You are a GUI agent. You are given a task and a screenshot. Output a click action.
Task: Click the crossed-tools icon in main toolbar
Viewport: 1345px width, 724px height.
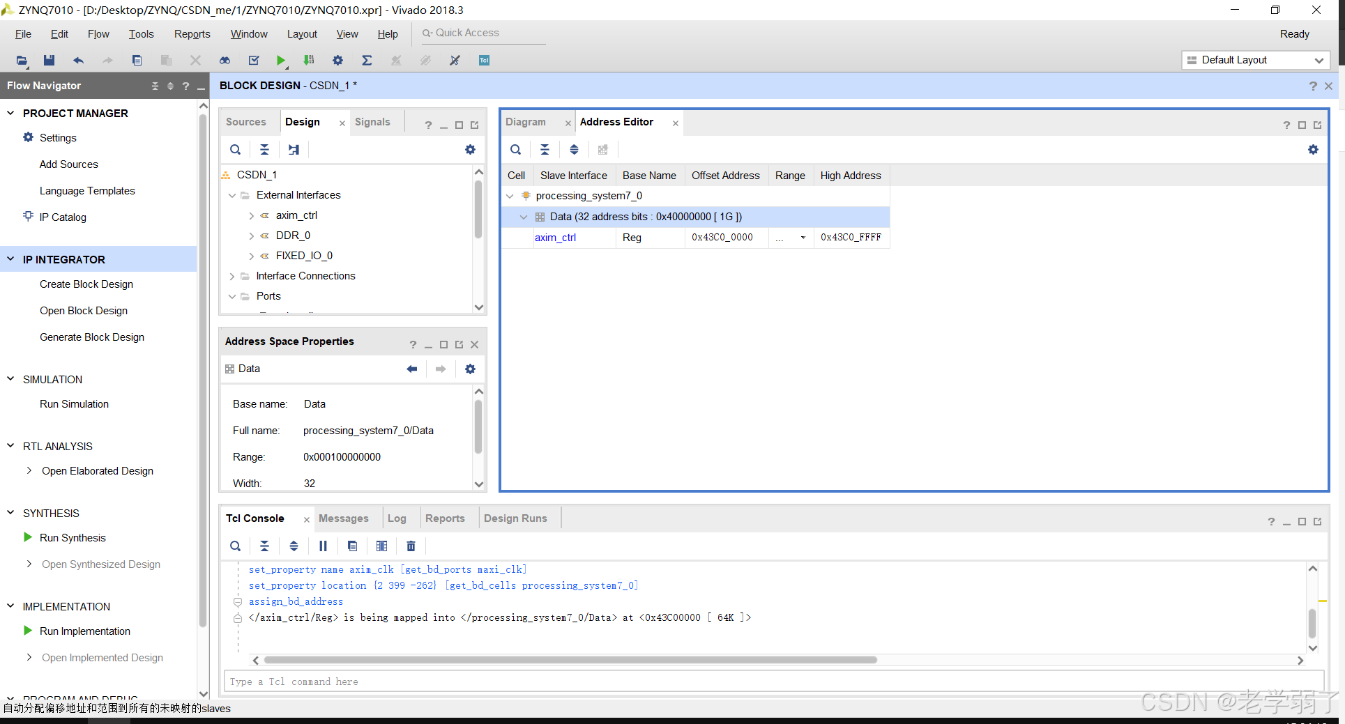[455, 61]
